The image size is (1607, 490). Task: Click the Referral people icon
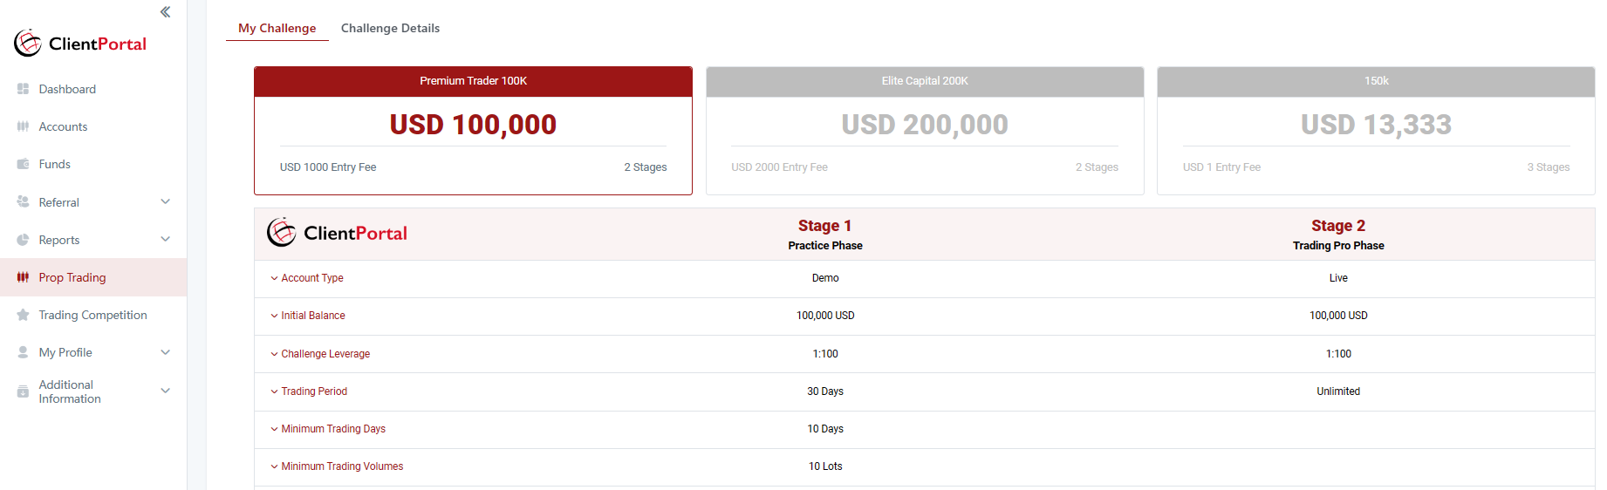(23, 201)
